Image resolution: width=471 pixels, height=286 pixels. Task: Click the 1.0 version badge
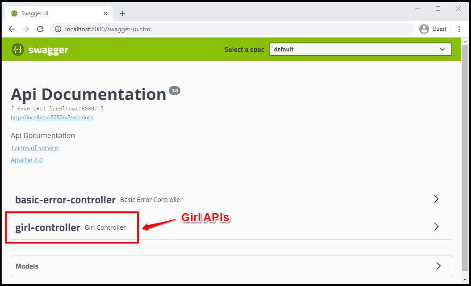click(175, 91)
